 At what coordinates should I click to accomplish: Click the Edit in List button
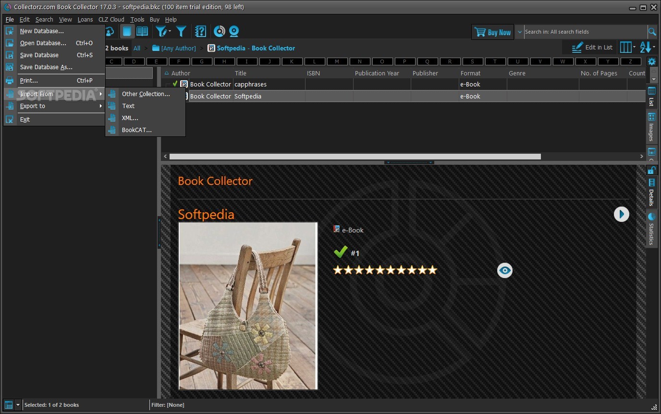click(592, 48)
